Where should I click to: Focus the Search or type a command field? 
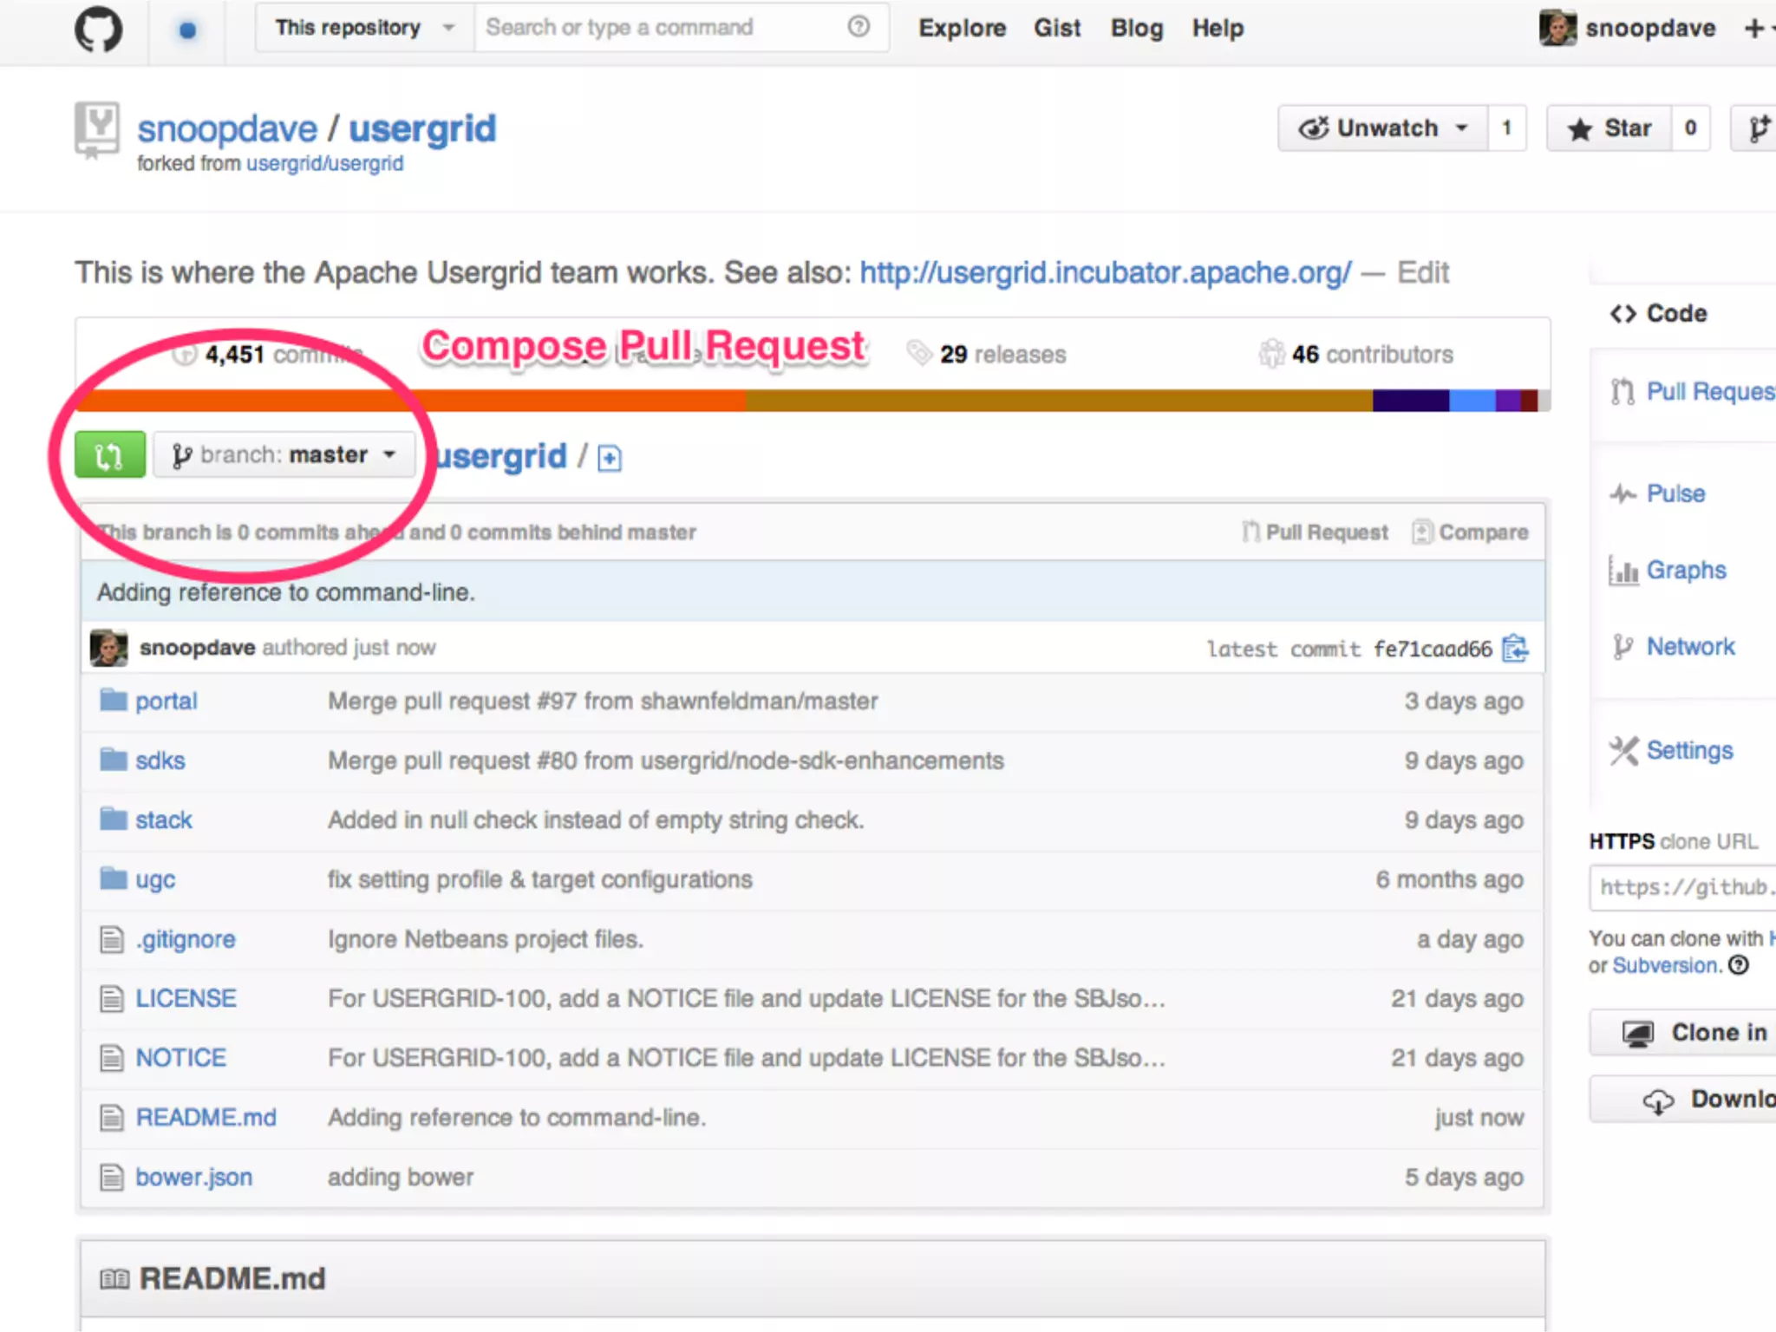659,28
